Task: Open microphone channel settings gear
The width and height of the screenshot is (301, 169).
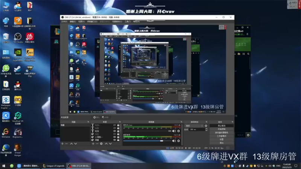Action: pos(178,131)
